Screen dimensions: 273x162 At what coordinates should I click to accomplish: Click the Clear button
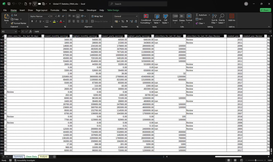[x=200, y=23]
